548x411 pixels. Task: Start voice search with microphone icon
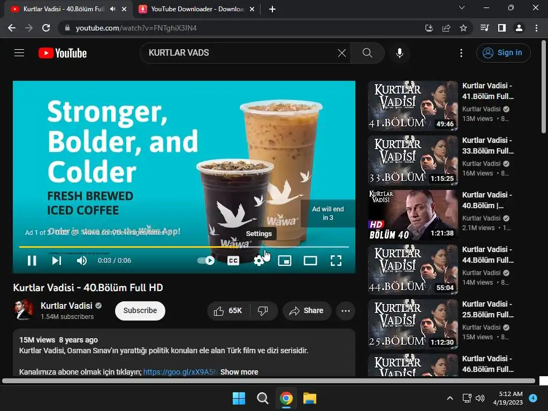(x=399, y=53)
